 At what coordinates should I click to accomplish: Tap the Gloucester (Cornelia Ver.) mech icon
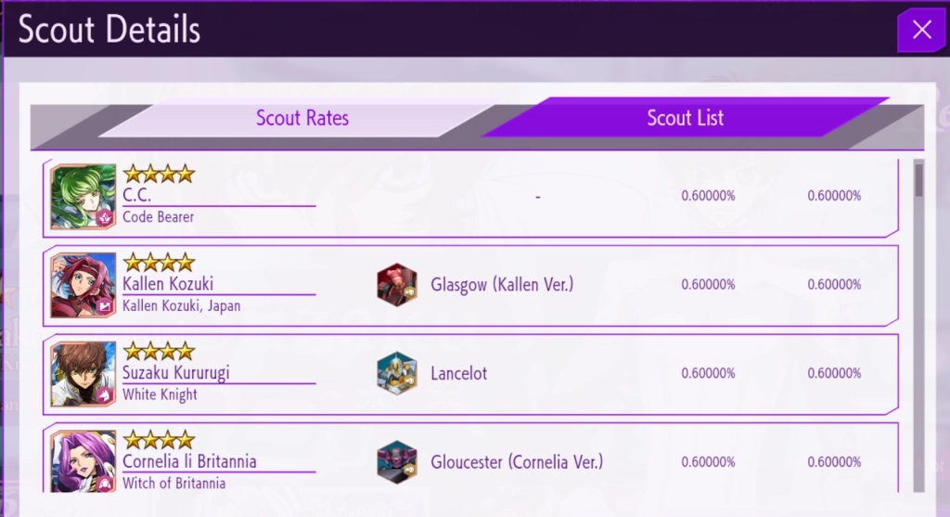pyautogui.click(x=397, y=461)
